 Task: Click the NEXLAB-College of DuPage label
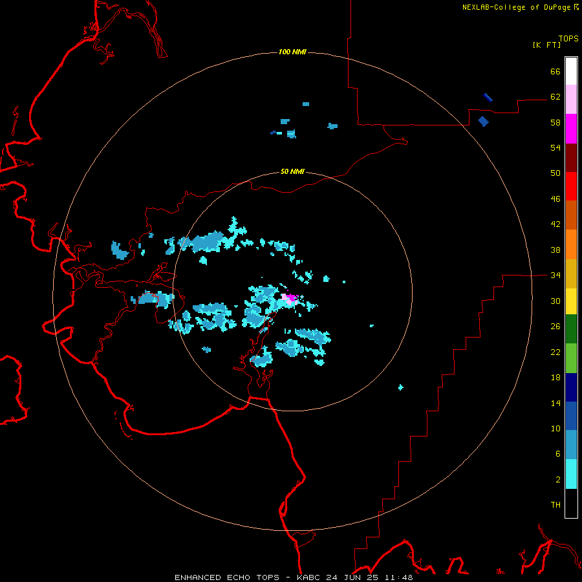516,7
